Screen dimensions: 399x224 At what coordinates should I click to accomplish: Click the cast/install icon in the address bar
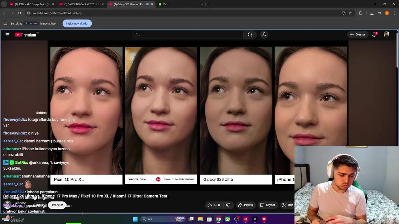[x=344, y=13]
